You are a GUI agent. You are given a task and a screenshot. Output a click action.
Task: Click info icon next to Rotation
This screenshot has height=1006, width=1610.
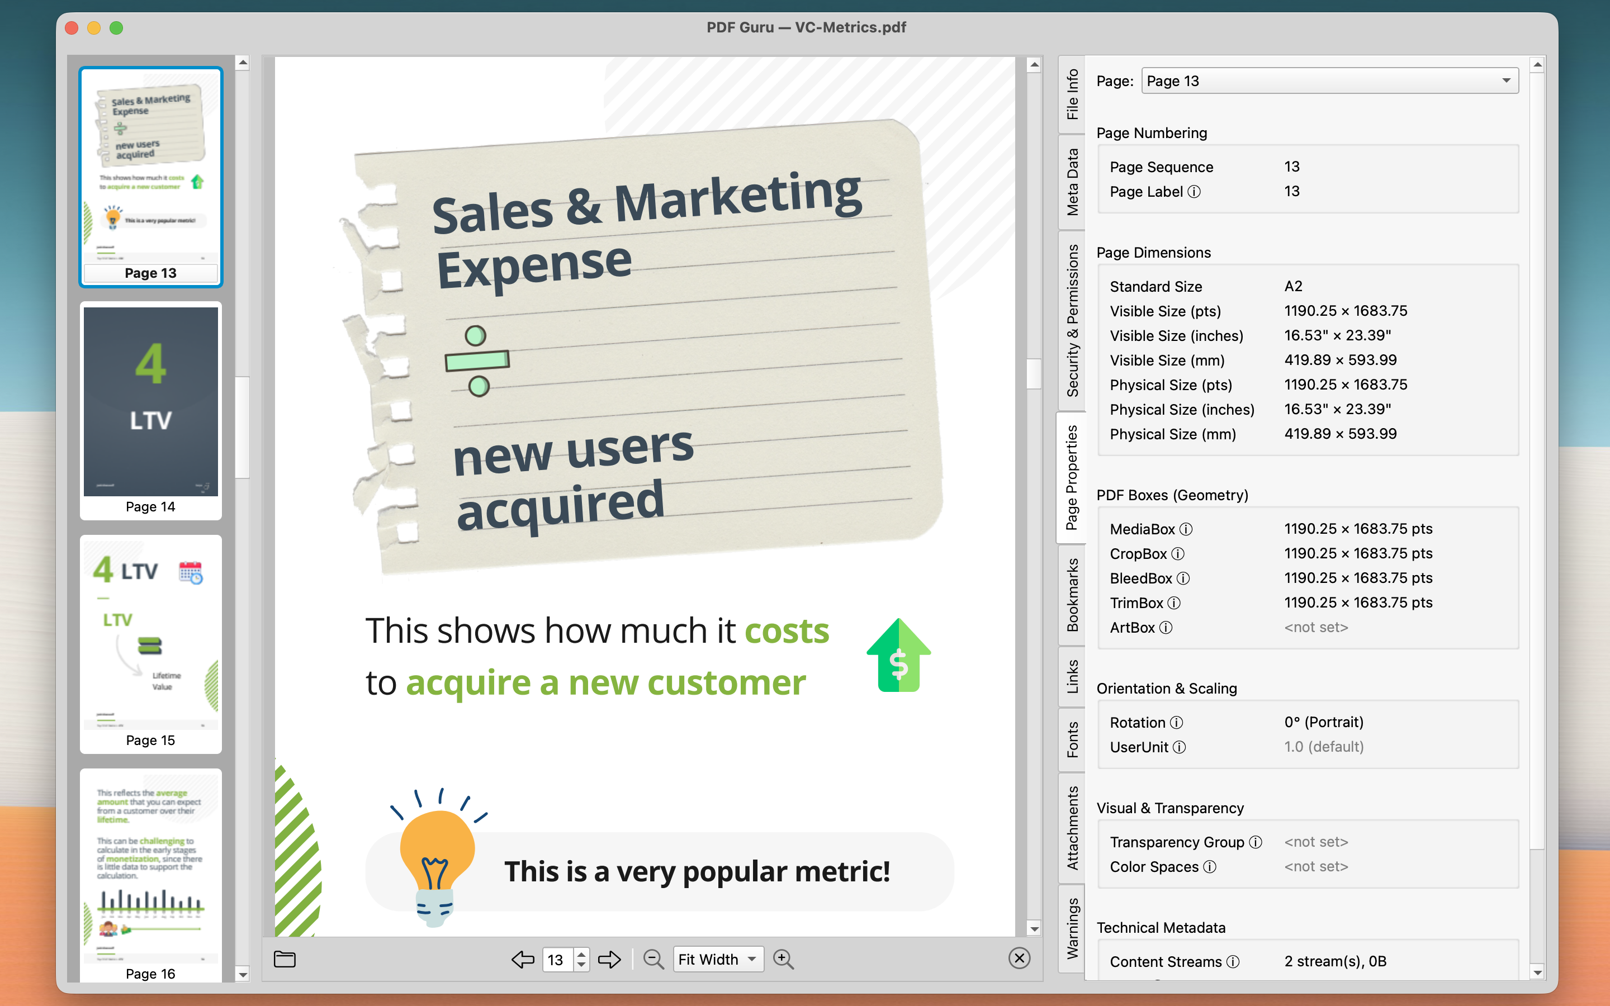(x=1176, y=723)
